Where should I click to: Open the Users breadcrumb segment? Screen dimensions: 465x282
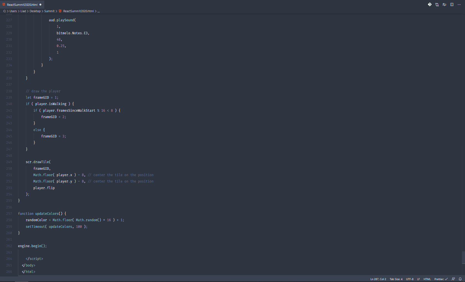13,11
